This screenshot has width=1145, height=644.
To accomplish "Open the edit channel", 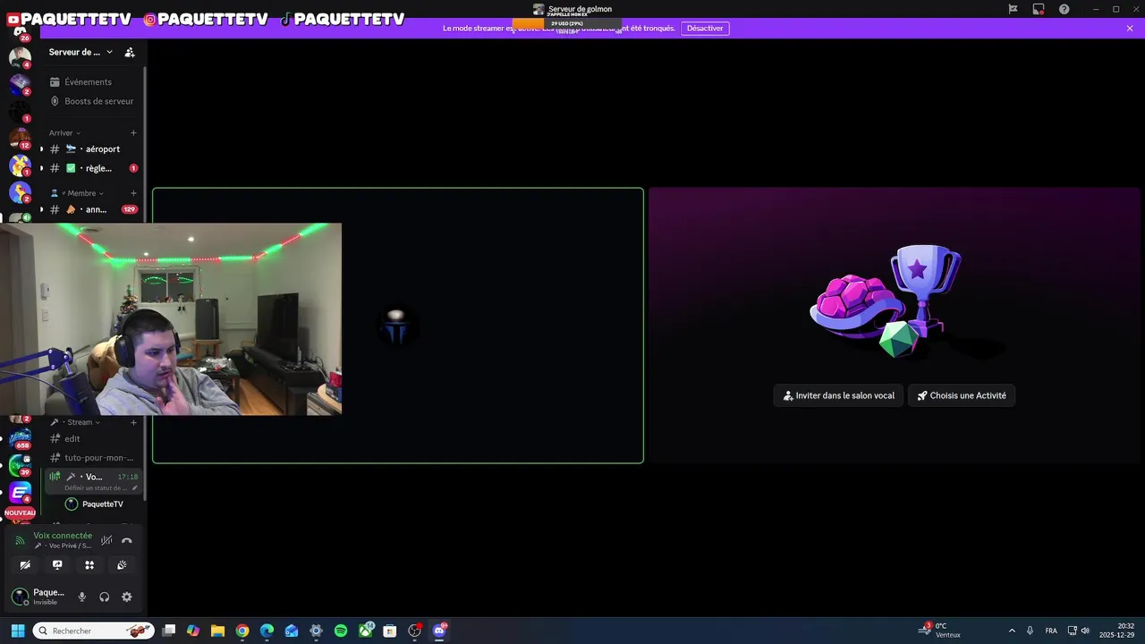I will pyautogui.click(x=92, y=438).
